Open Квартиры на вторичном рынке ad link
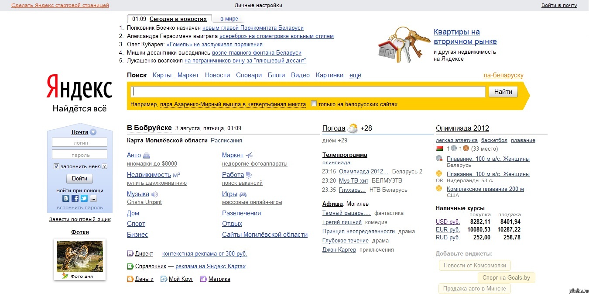Screen dimensions: 589x294 tap(465, 37)
